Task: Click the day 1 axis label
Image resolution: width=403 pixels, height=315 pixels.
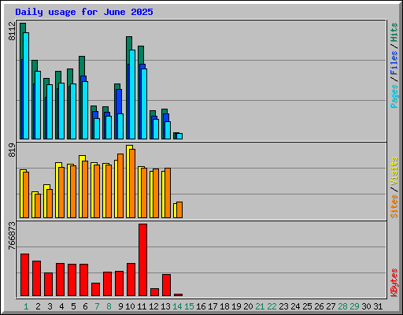Action: click(x=26, y=306)
